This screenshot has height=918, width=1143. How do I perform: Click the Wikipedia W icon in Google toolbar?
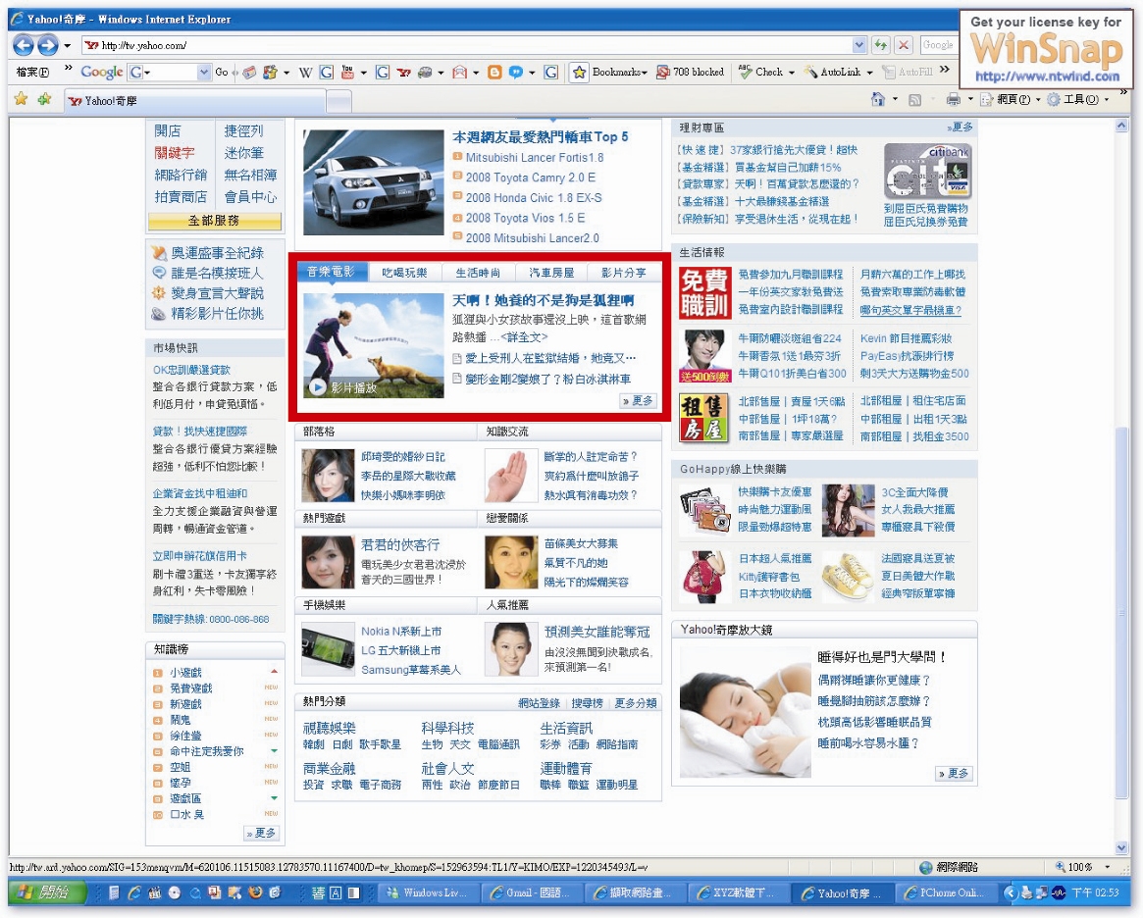click(x=305, y=73)
